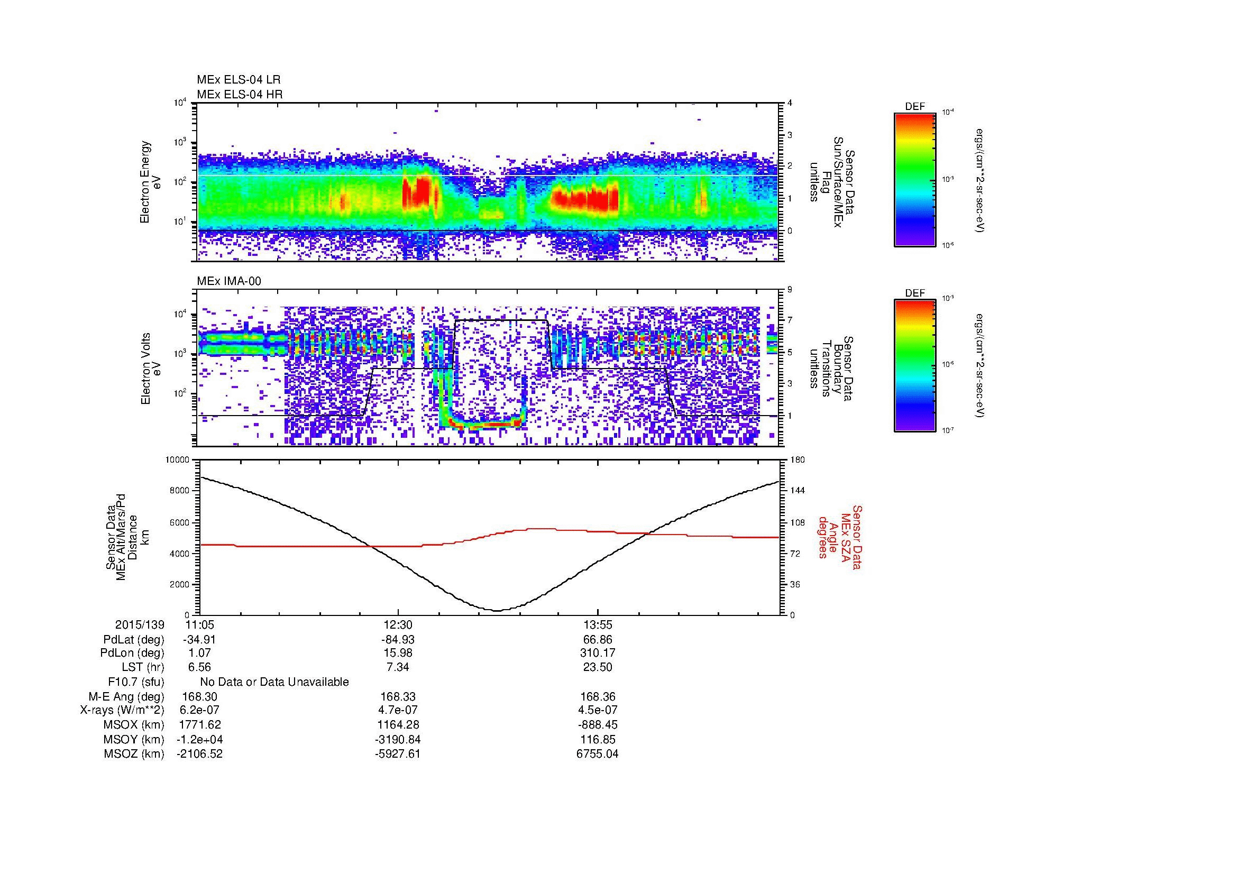Click the MSOZ value '6755.04'
Screen dimensions: 1237x874
pyautogui.click(x=598, y=754)
